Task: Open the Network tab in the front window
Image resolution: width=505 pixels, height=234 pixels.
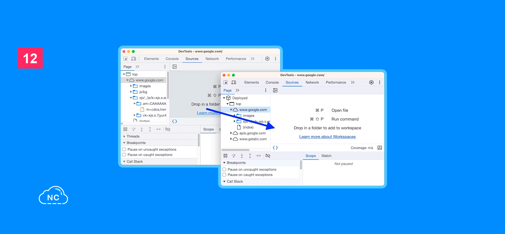Action: coord(312,82)
